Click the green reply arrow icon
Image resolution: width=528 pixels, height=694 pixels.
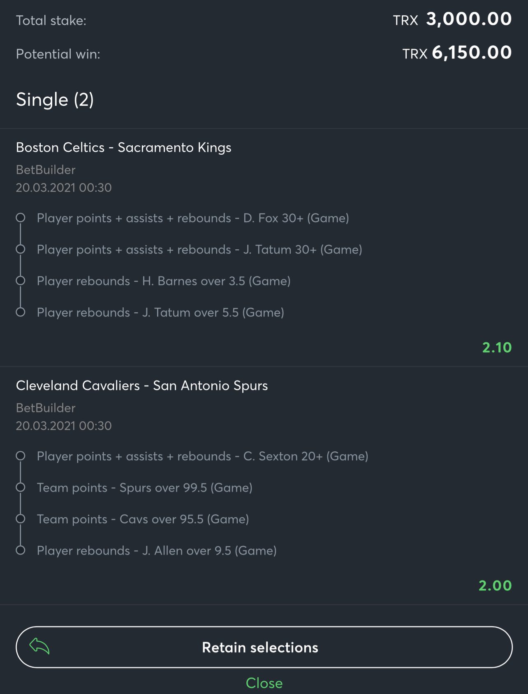39,646
